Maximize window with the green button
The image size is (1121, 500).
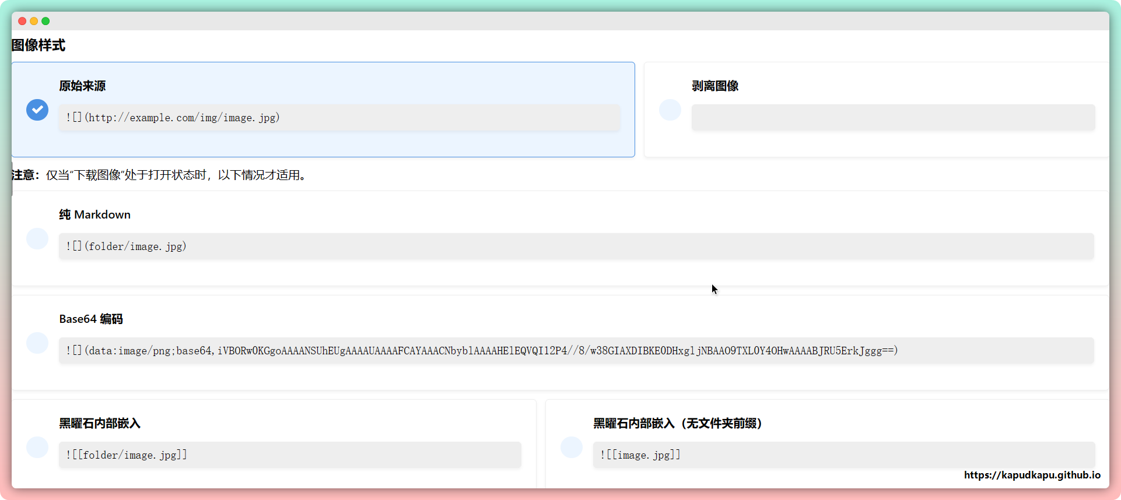coord(45,21)
